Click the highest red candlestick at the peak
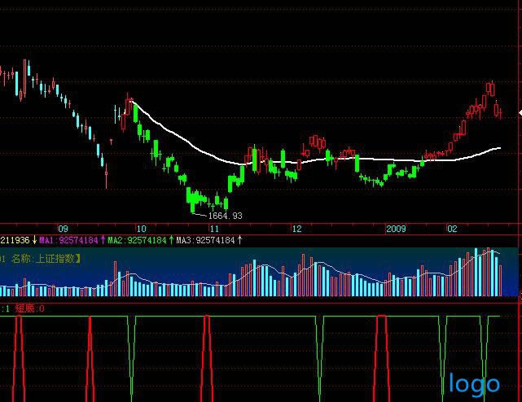Image resolution: width=522 pixels, height=402 pixels. 491,88
